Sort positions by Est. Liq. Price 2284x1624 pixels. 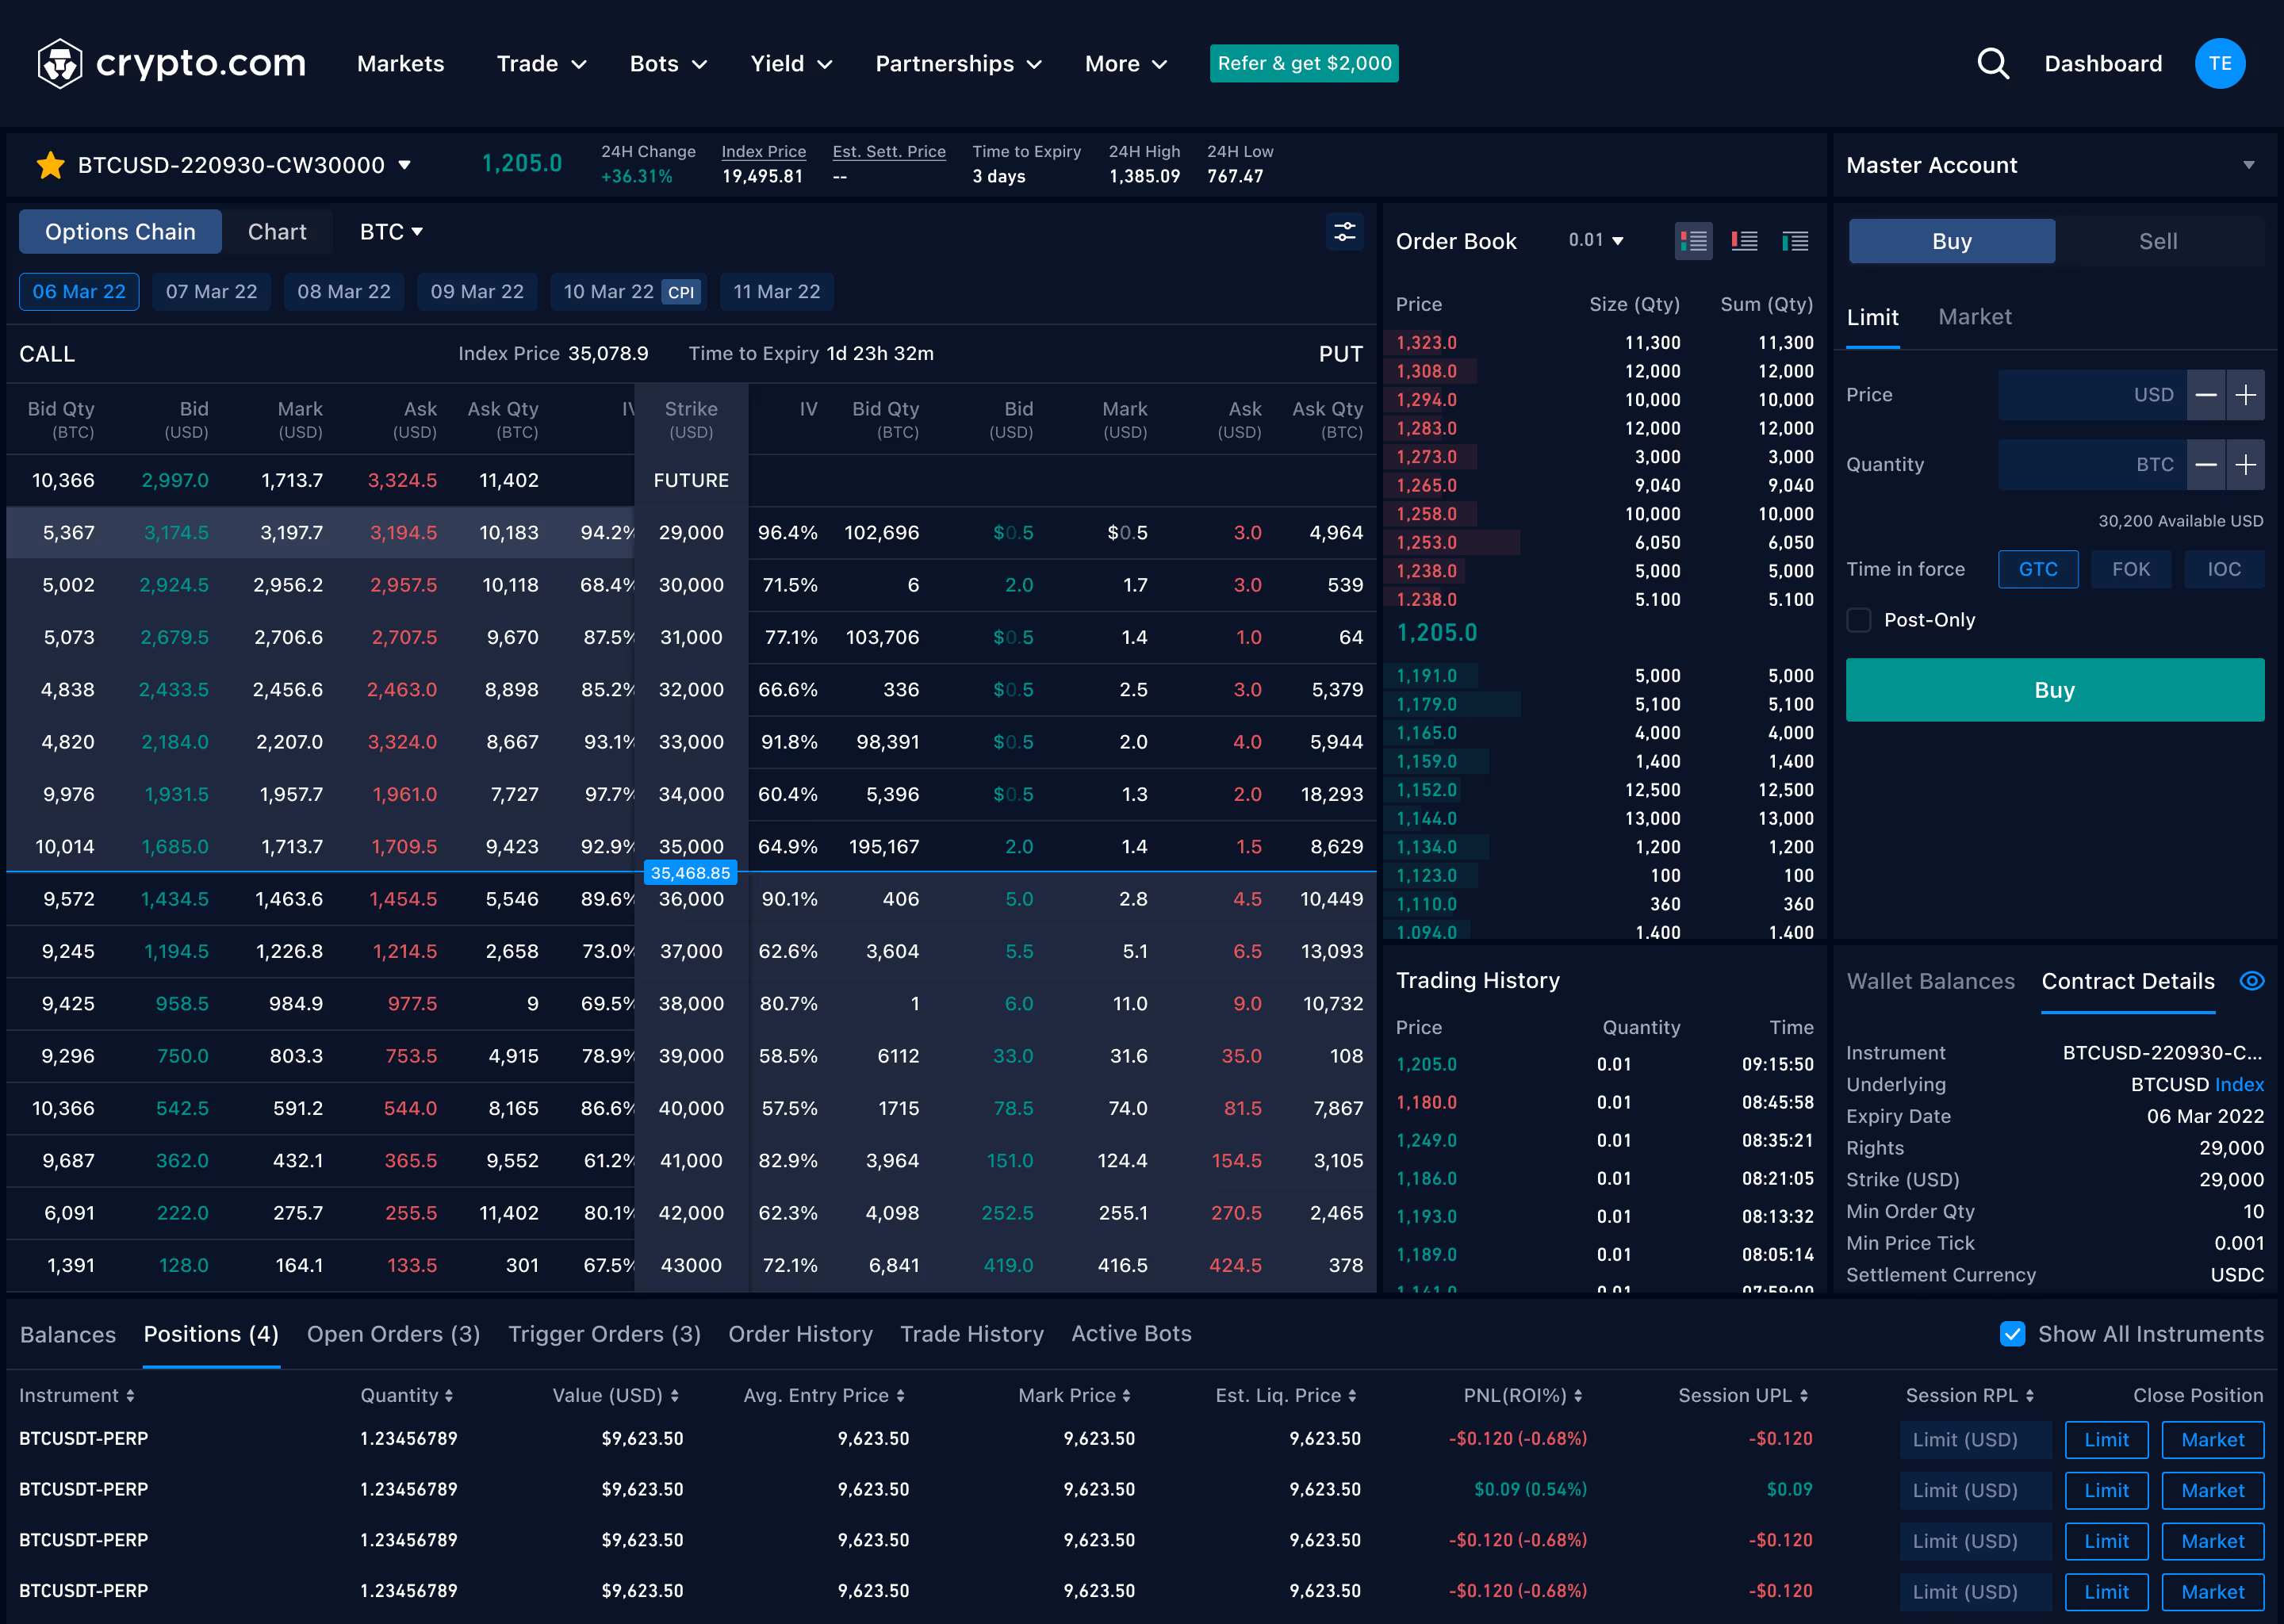[1286, 1395]
